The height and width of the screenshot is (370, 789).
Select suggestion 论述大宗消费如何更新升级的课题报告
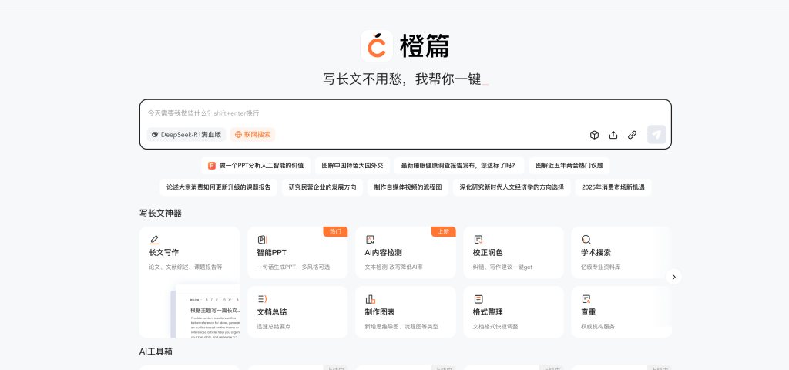tap(218, 187)
